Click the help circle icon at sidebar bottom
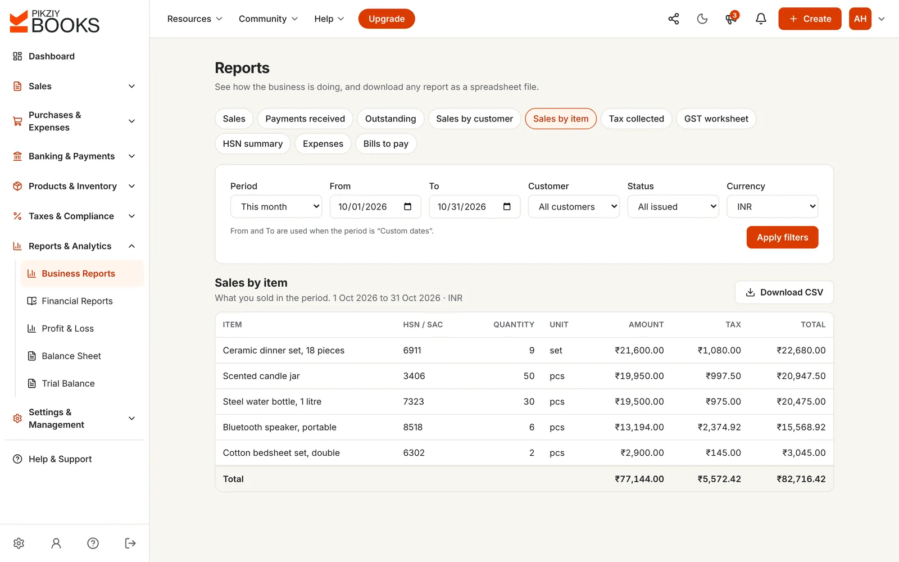The image size is (899, 562). pyautogui.click(x=93, y=543)
